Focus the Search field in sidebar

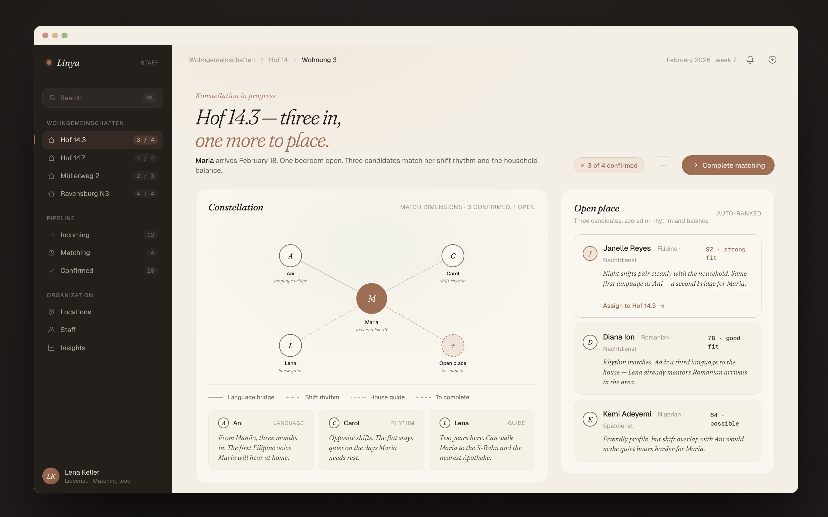click(102, 98)
